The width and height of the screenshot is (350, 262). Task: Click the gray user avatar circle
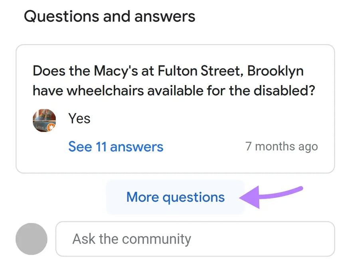pos(32,239)
